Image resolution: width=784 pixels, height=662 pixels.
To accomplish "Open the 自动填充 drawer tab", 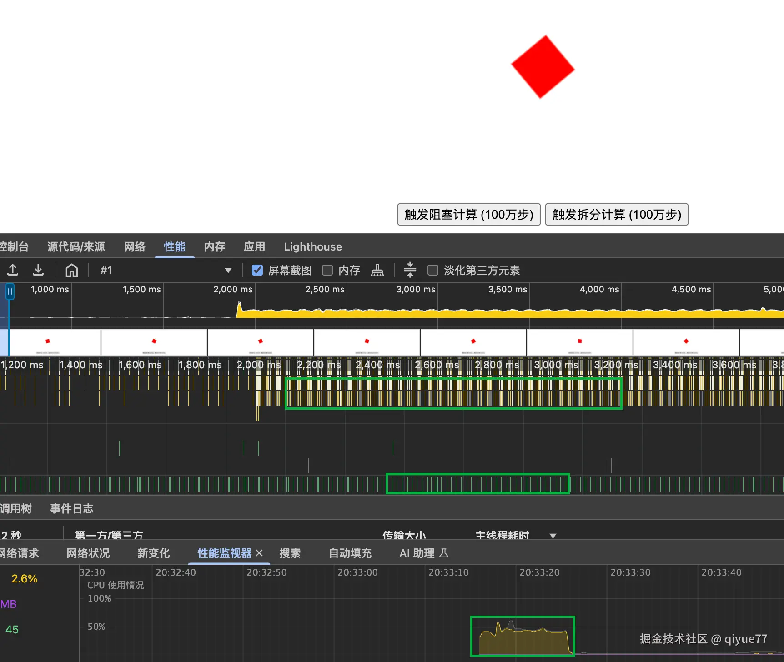I will coord(350,553).
